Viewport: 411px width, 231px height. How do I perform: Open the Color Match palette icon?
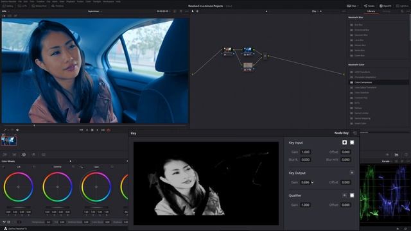tap(14, 155)
